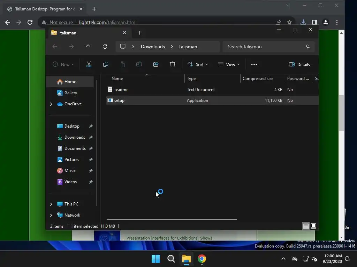Screen dimensions: 357x267
Task: Click chevron before Downloads in address bar
Action: [133, 47]
